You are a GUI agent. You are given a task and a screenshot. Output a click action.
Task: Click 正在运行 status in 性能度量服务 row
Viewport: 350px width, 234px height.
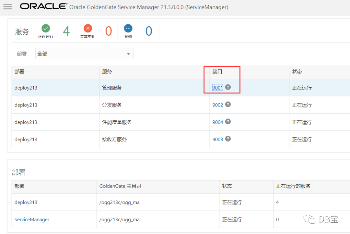click(302, 122)
